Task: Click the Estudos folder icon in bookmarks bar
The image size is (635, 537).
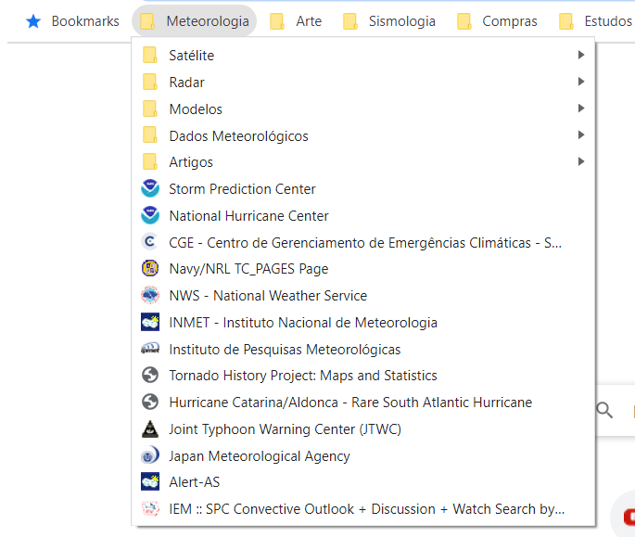Action: click(x=566, y=21)
